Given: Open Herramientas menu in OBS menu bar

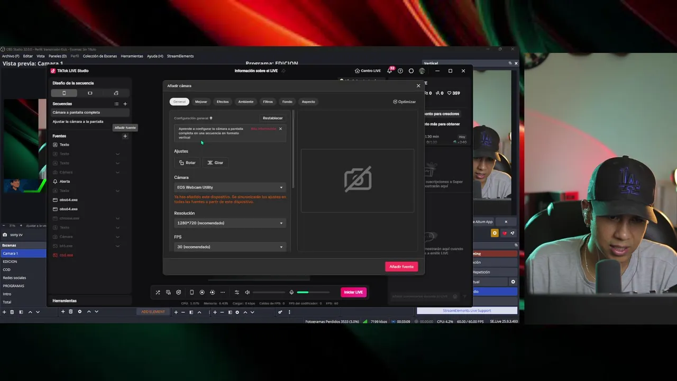Looking at the screenshot, I should pyautogui.click(x=132, y=56).
